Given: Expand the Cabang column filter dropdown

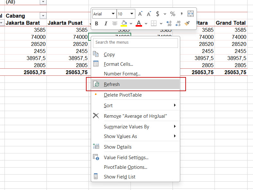Looking at the screenshot, I should click(x=43, y=16).
